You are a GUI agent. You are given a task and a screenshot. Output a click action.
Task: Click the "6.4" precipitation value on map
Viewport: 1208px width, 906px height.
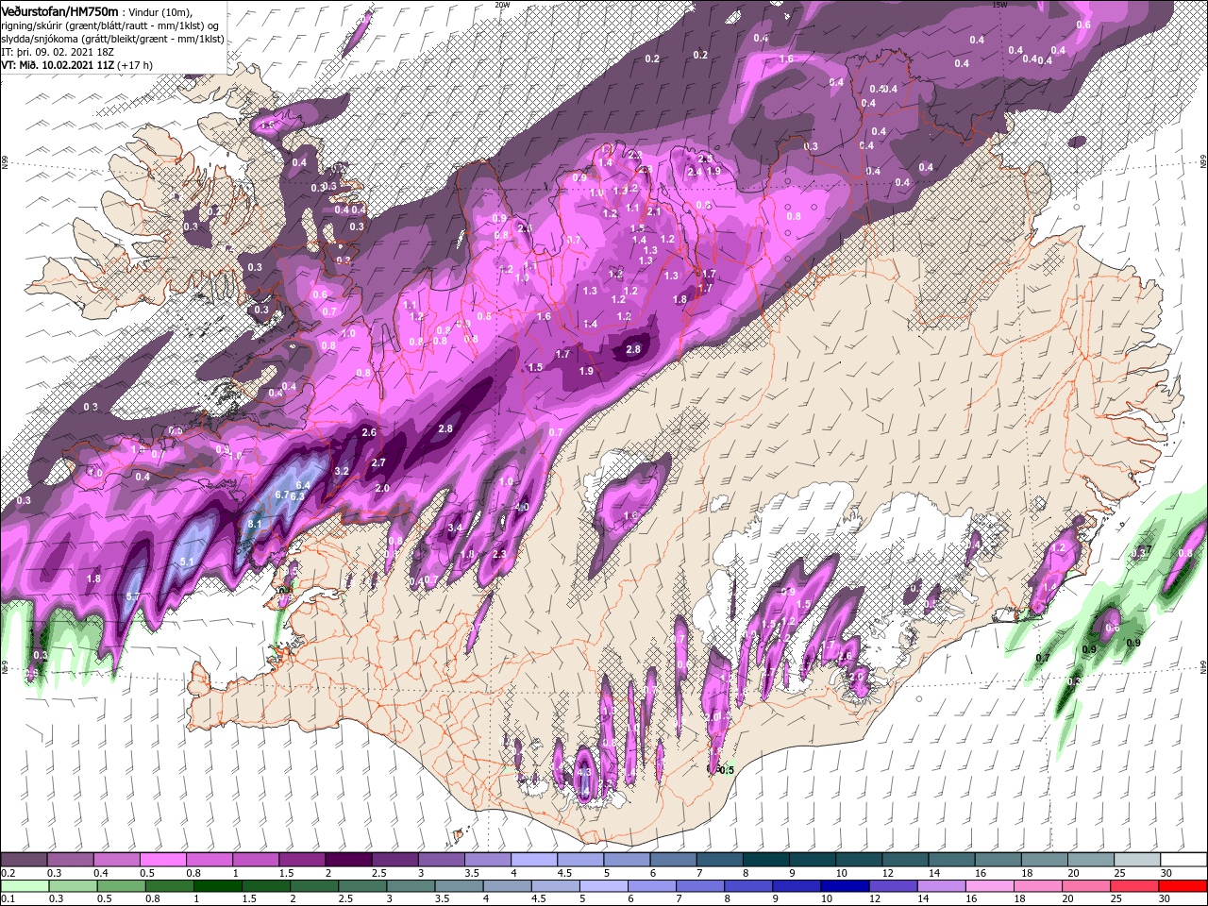tap(303, 485)
